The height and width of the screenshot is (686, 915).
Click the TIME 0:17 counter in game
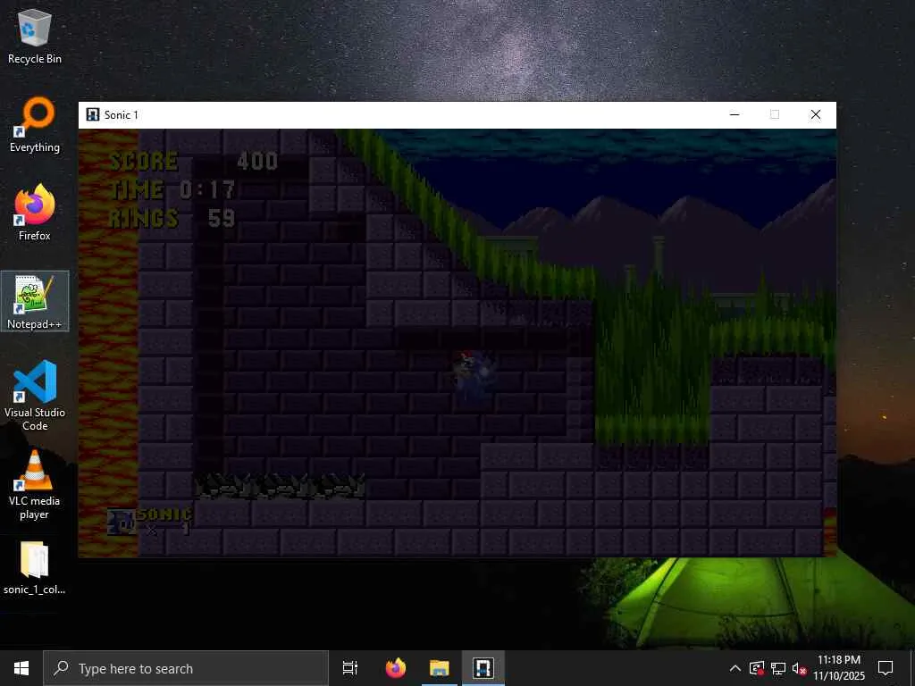pyautogui.click(x=172, y=189)
